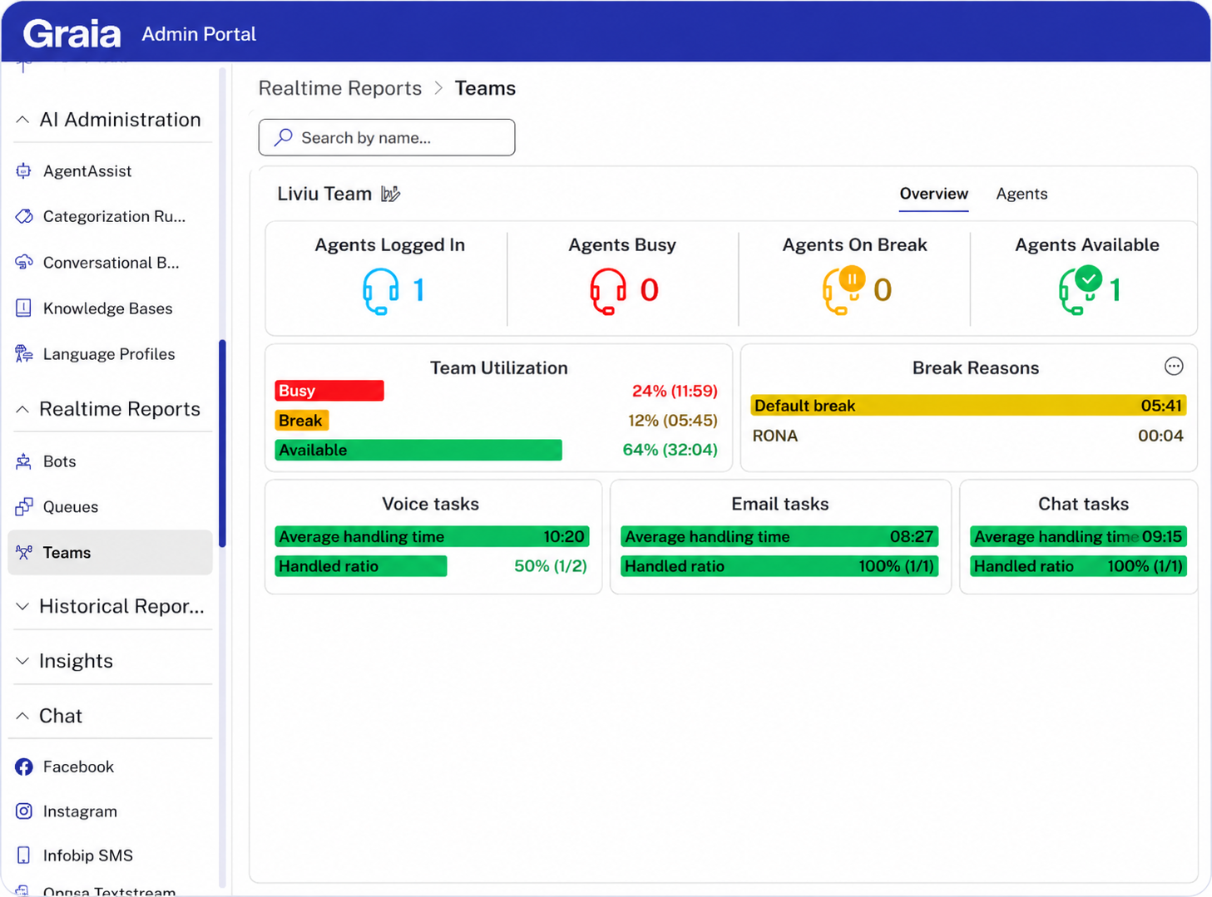Click the Infobip SMS phone icon
This screenshot has width=1212, height=897.
pyautogui.click(x=24, y=855)
